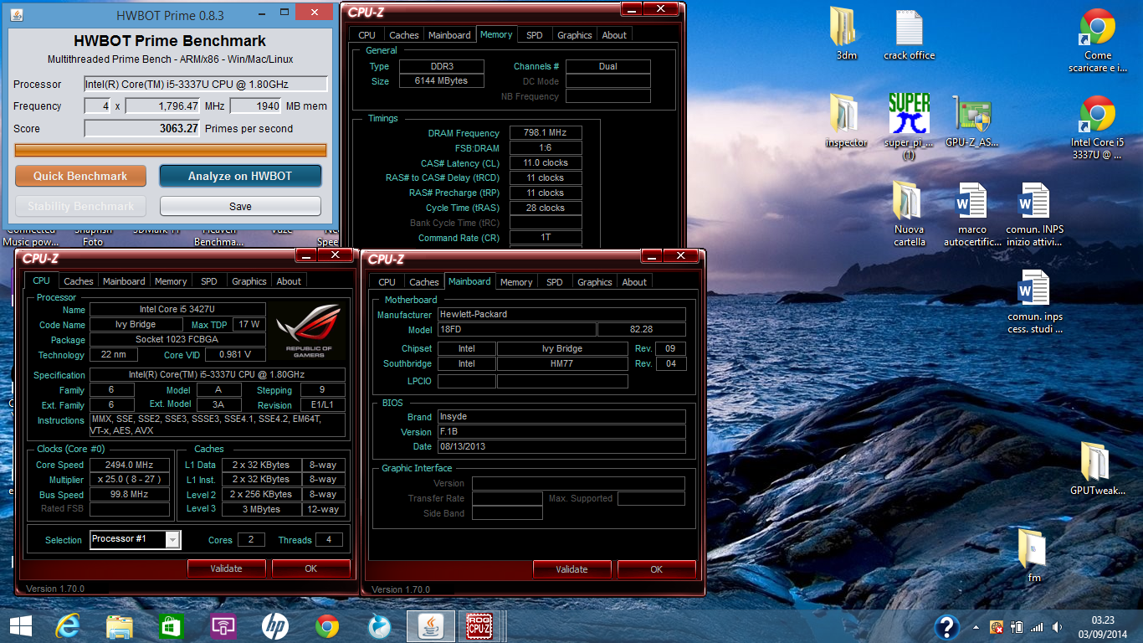
Task: Launch the super_pi desktop icon
Action: click(x=909, y=126)
